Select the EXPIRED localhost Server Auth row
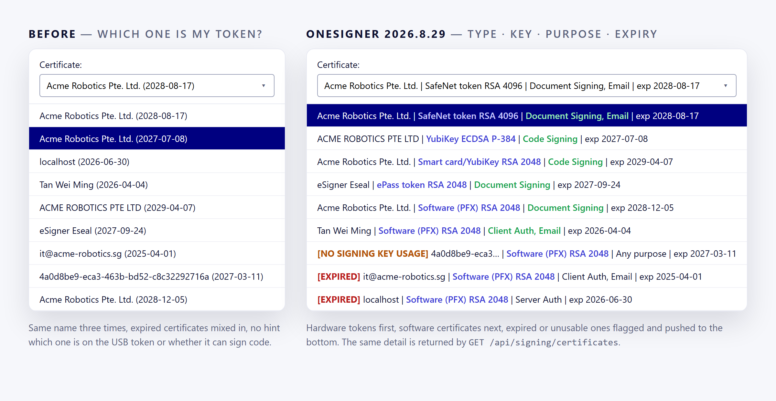The image size is (776, 401). pos(527,299)
